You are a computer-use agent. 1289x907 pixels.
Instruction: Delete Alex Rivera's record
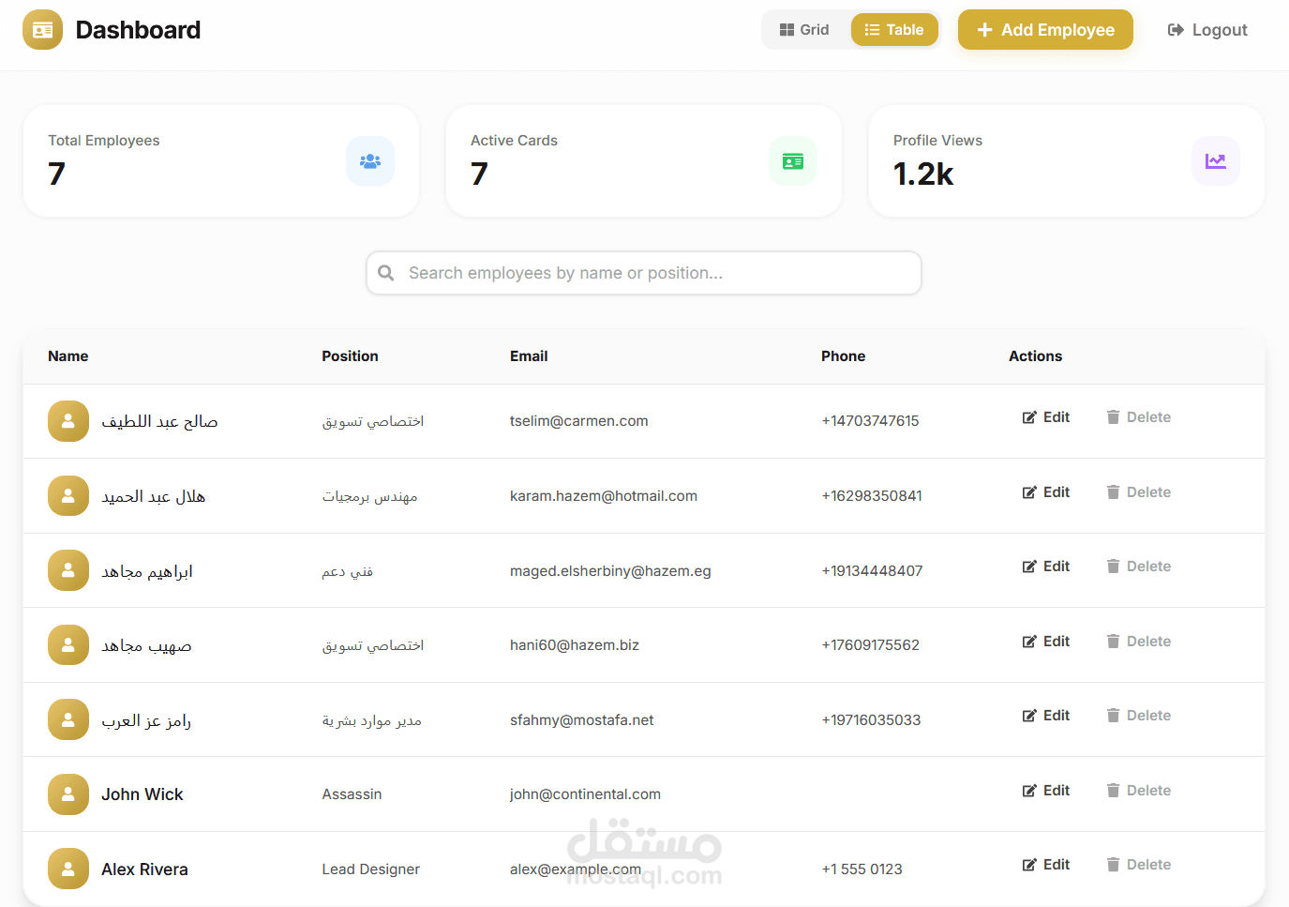1139,865
